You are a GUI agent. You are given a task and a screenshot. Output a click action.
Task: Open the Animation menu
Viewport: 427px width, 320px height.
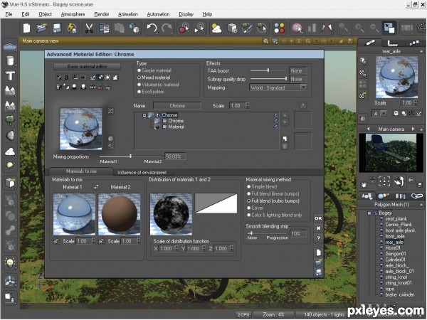click(128, 14)
